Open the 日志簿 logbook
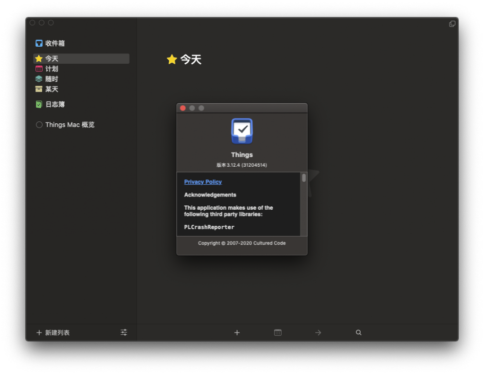 tap(81, 104)
